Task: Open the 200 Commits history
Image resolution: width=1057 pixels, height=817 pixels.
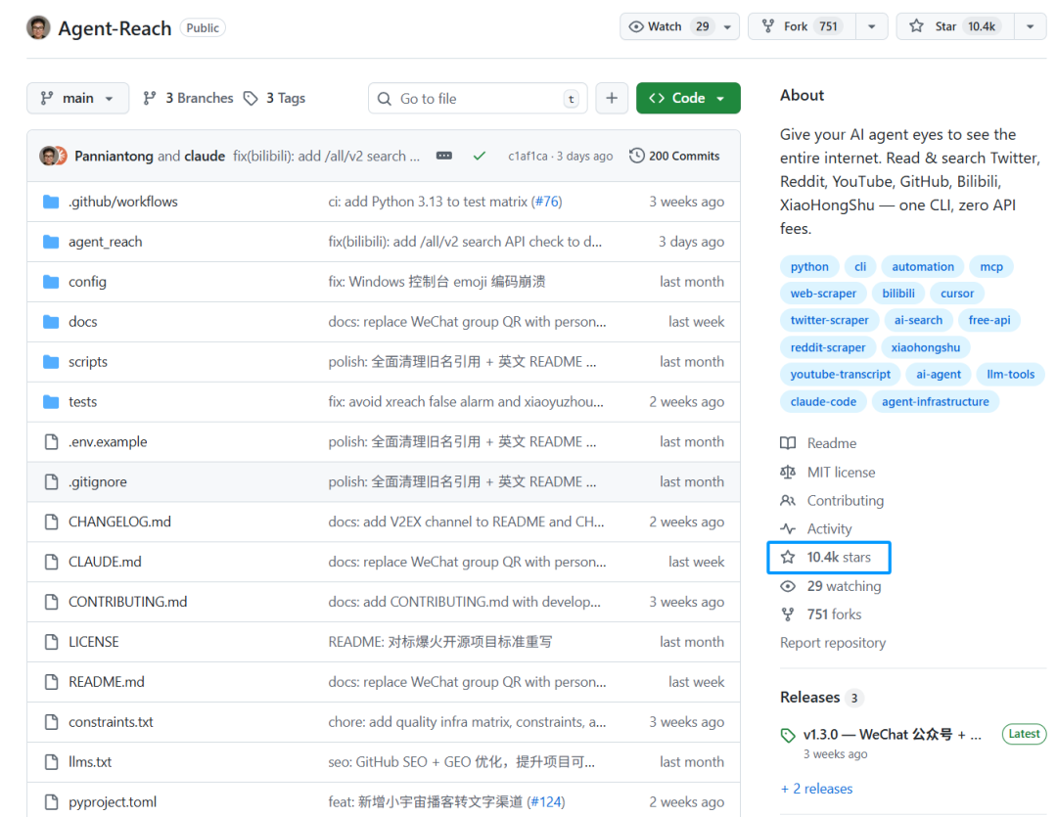Action: point(674,156)
